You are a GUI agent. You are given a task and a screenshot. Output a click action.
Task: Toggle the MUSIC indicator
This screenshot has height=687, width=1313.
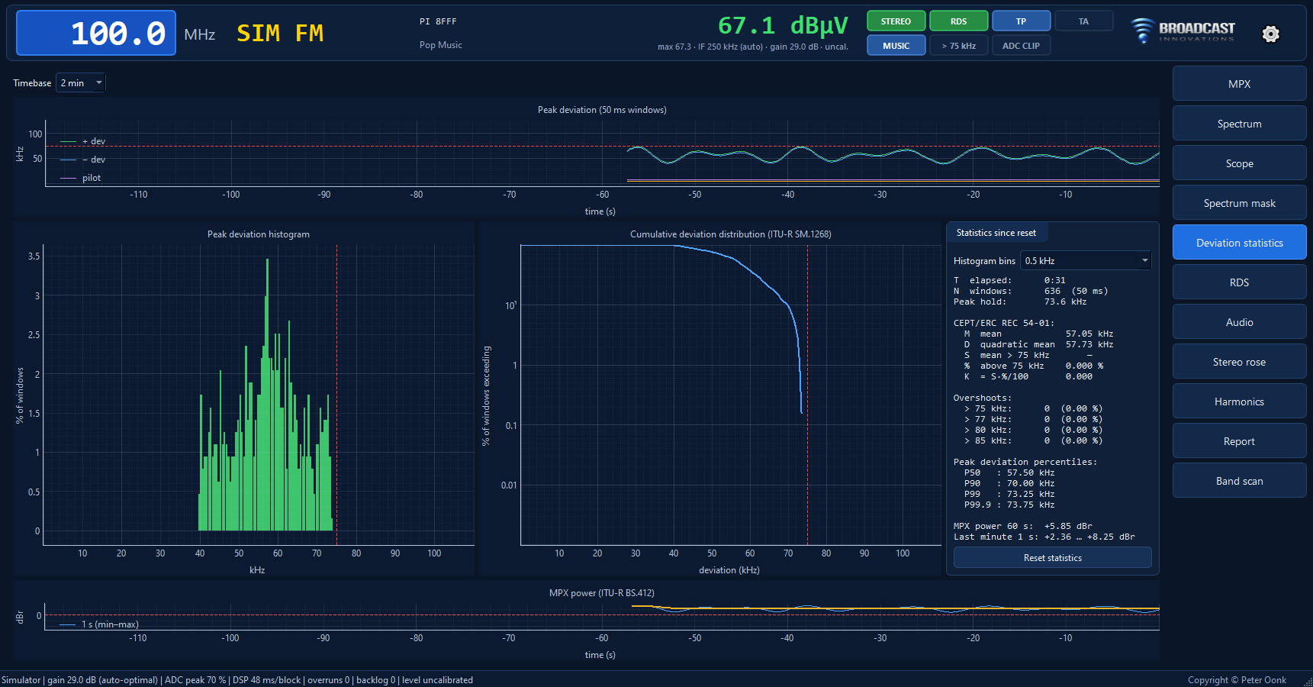[896, 46]
